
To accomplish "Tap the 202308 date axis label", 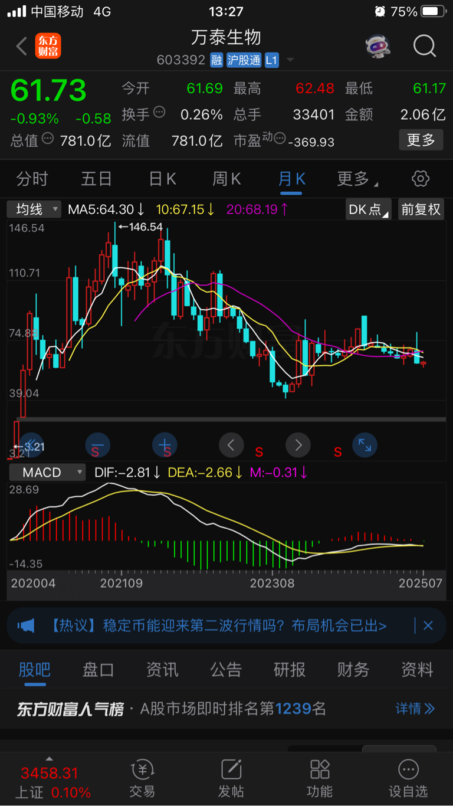I will coord(272,584).
